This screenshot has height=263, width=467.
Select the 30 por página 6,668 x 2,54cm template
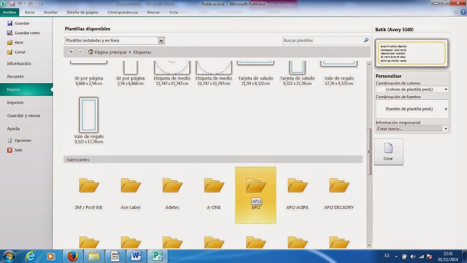(89, 73)
